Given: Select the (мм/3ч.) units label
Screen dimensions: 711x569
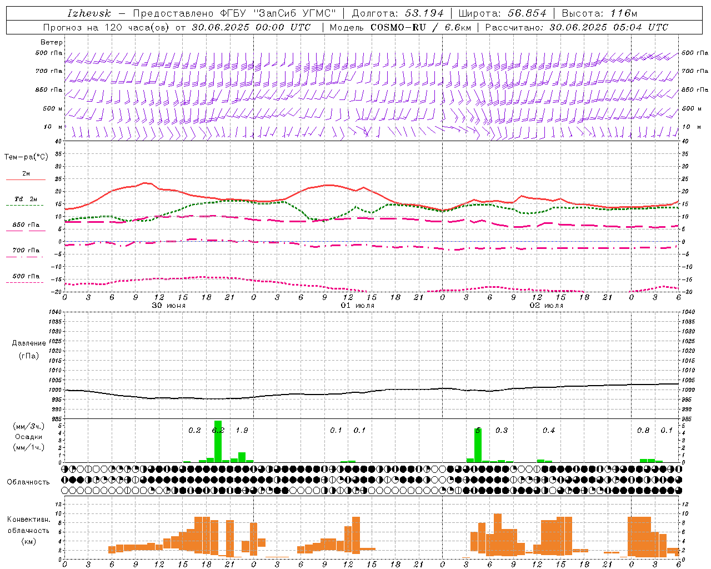Looking at the screenshot, I should 29,426.
